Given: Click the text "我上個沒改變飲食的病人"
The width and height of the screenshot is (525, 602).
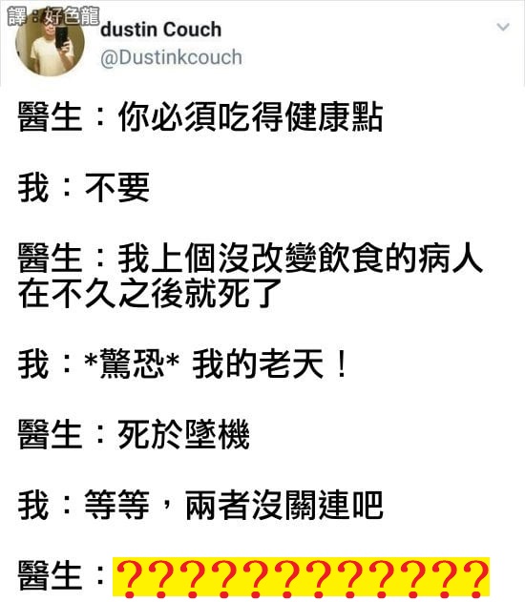Looking at the screenshot, I should coord(300,258).
